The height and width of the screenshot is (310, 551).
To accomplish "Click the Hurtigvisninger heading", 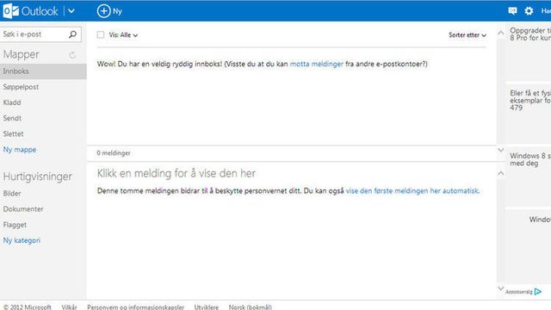I will click(x=38, y=177).
